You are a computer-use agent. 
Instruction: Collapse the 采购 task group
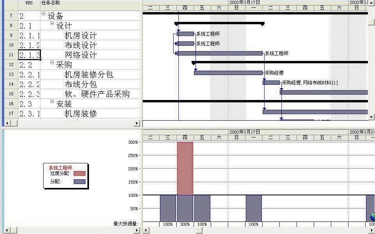[x=52, y=63]
